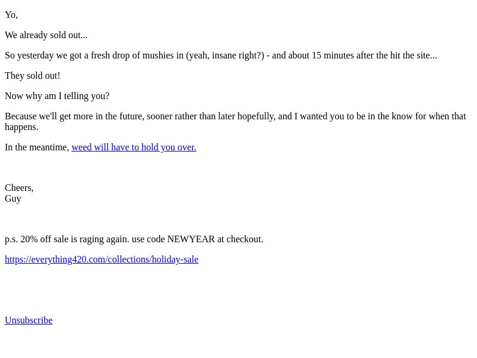Click the words 'at checkout.' in the postscript
Viewport: 477px width, 358px height.
click(240, 239)
